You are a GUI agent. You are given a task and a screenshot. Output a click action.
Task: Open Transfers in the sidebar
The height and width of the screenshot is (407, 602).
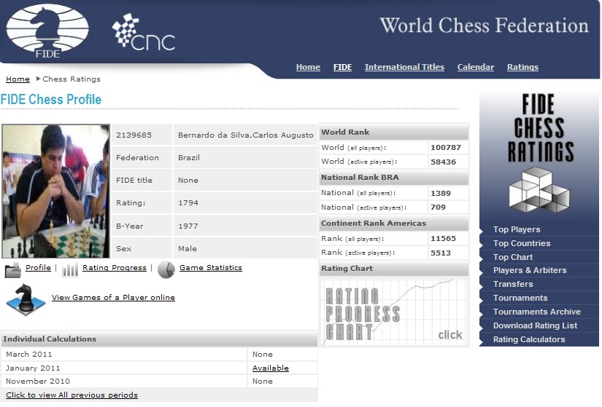point(513,284)
